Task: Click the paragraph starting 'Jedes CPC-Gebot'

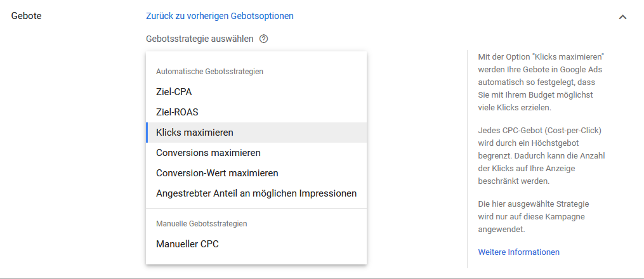Action: point(541,155)
